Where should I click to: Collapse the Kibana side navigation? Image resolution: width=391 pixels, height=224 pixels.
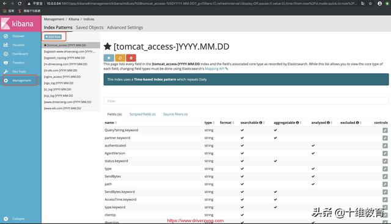[15, 219]
